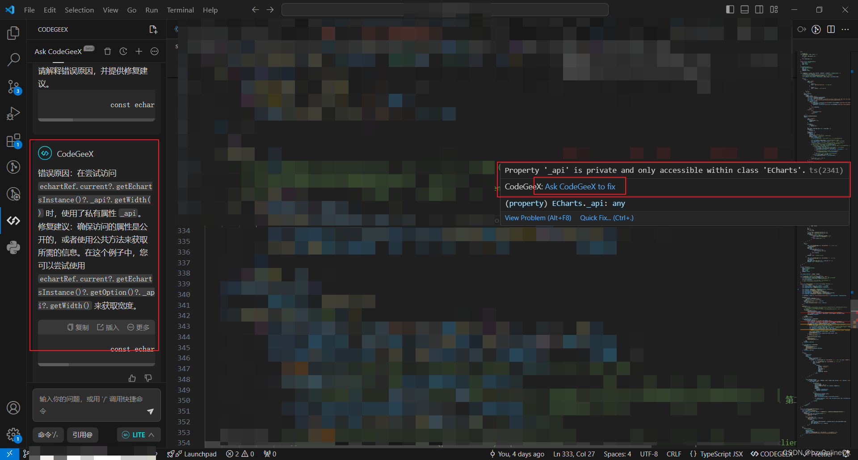Open the Manage gear settings icon
Viewport: 858px width, 460px height.
coord(13,434)
